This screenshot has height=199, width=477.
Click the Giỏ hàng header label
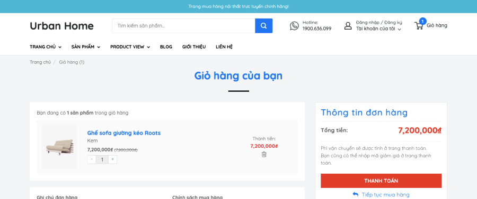pyautogui.click(x=437, y=25)
